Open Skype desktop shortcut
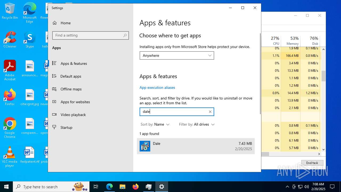The width and height of the screenshot is (341, 192). 30,40
